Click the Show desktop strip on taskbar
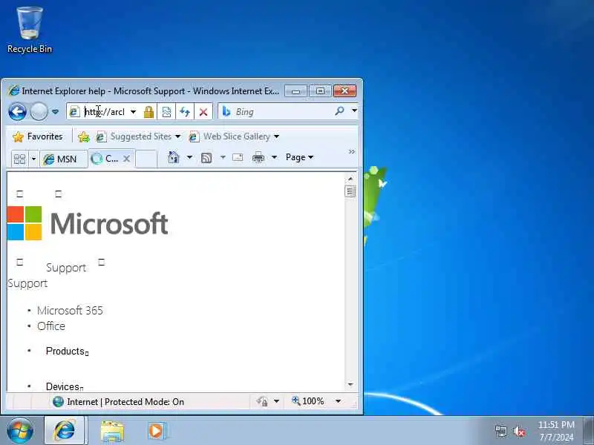The image size is (594, 445). [588, 431]
